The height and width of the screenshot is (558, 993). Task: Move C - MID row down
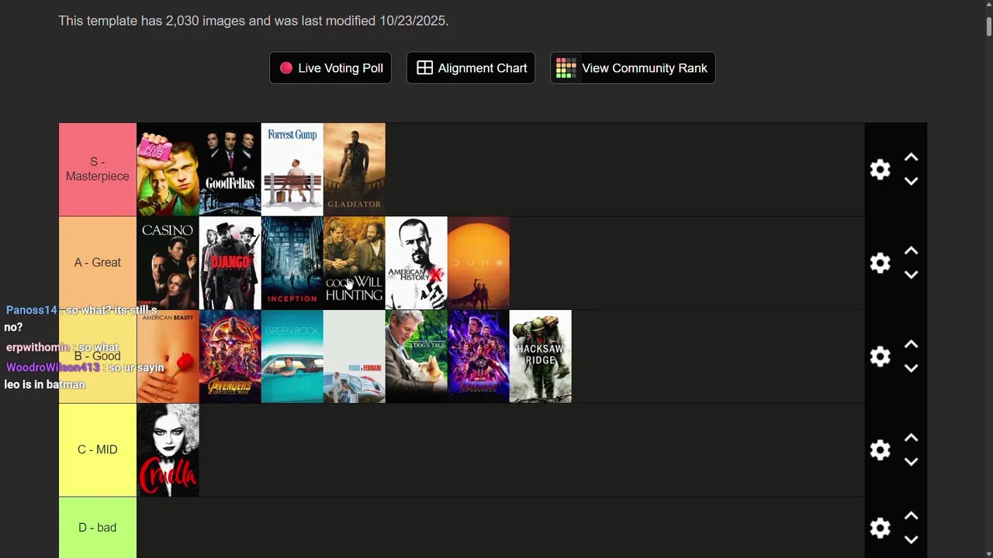(x=911, y=462)
